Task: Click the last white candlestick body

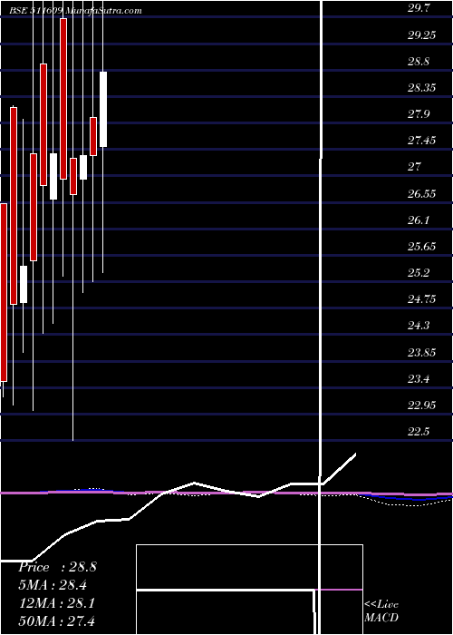Action: pos(103,110)
